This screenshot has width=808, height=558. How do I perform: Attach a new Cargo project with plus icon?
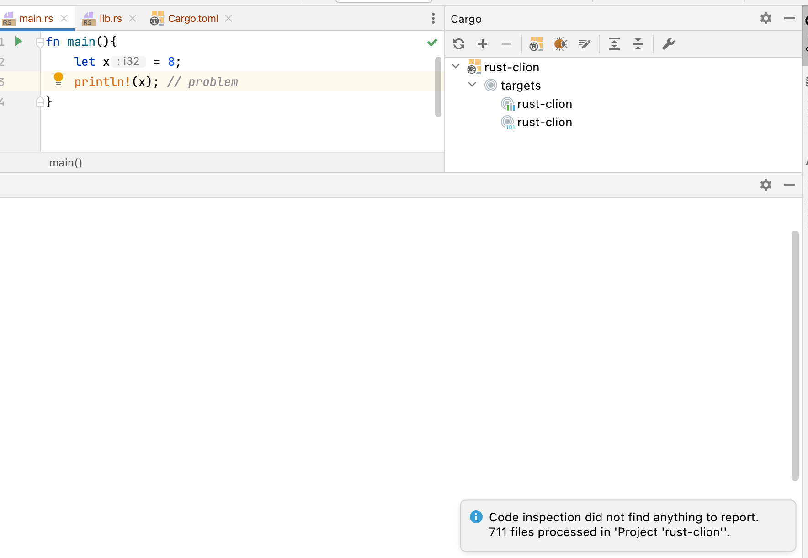click(483, 44)
